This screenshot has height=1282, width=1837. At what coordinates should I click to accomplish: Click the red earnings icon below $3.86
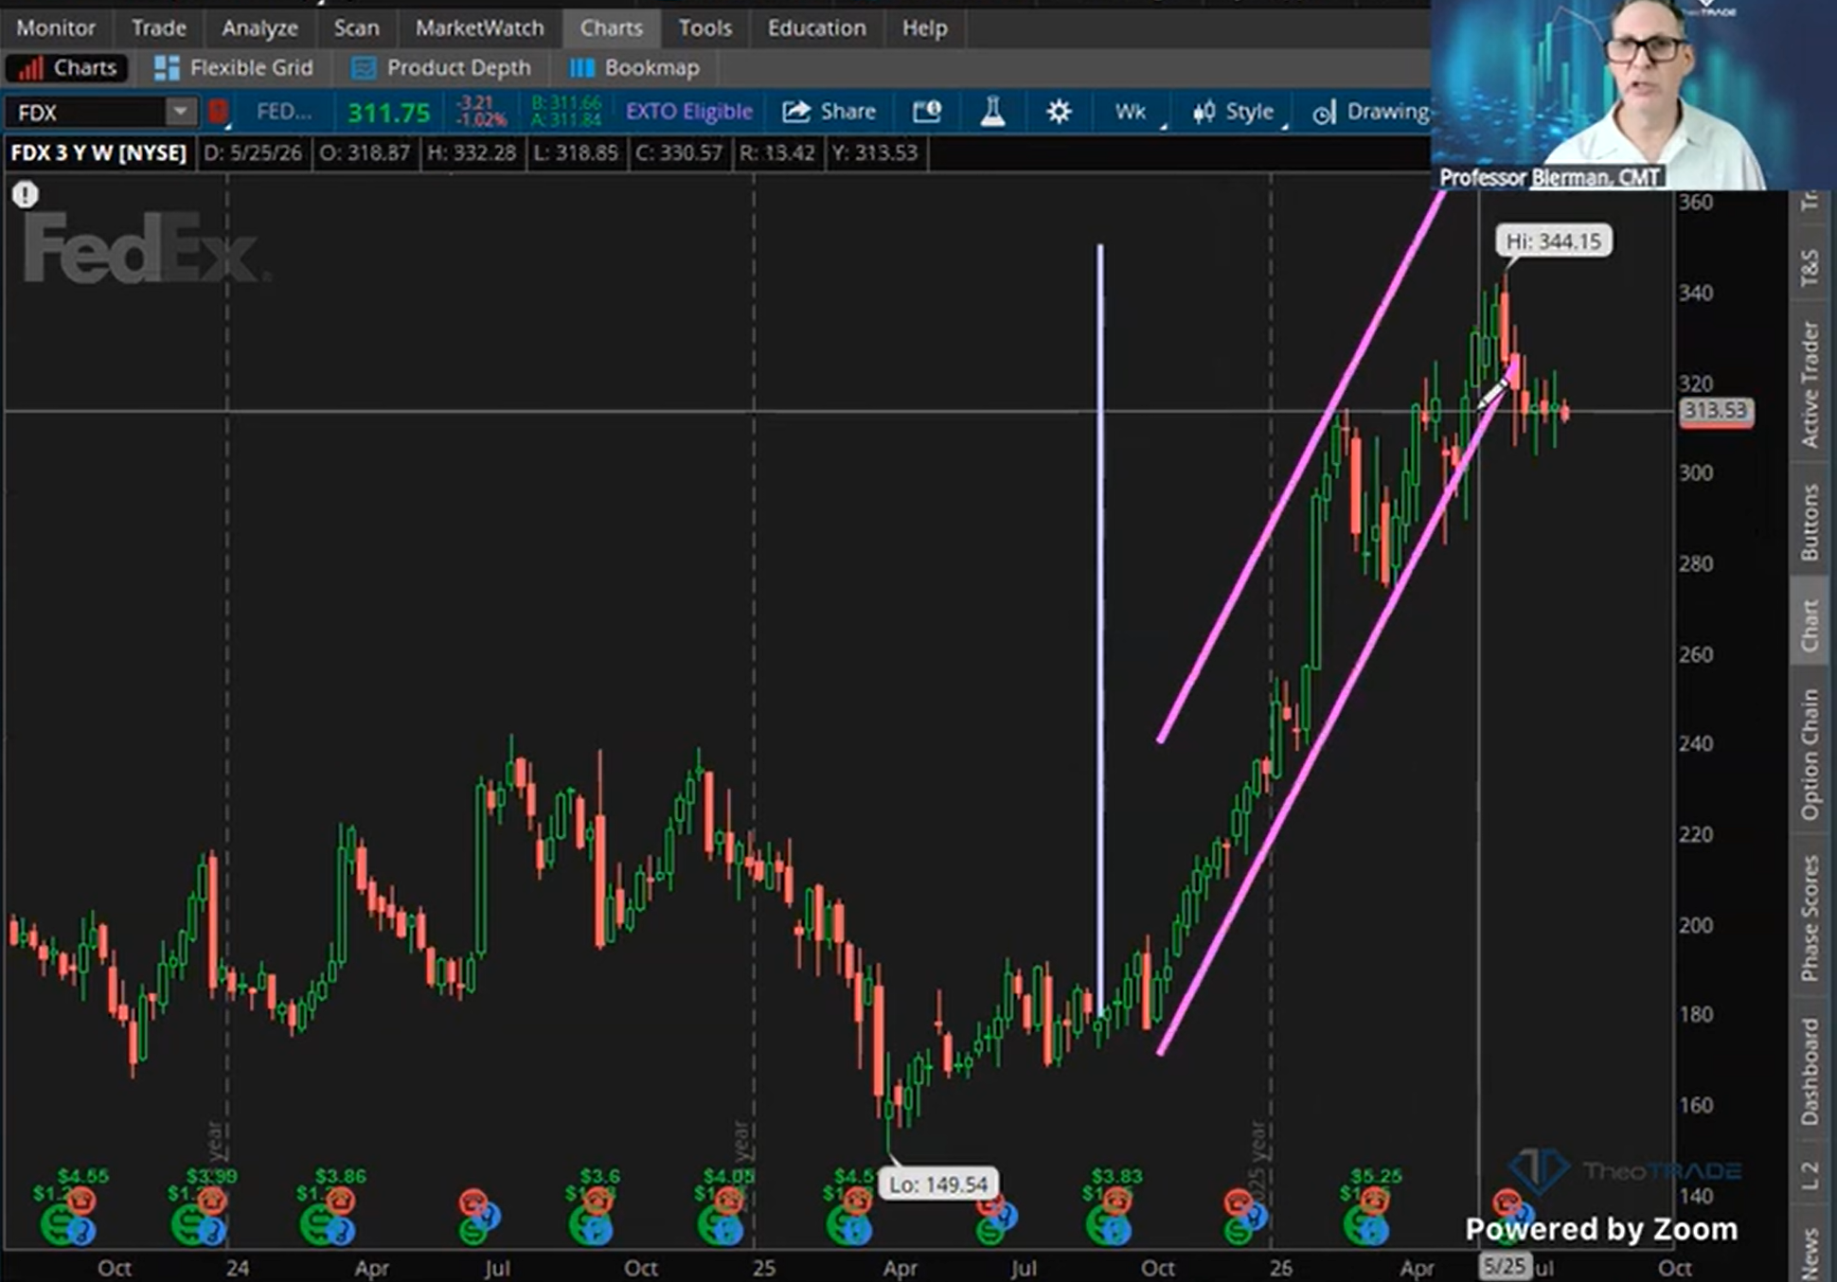339,1202
